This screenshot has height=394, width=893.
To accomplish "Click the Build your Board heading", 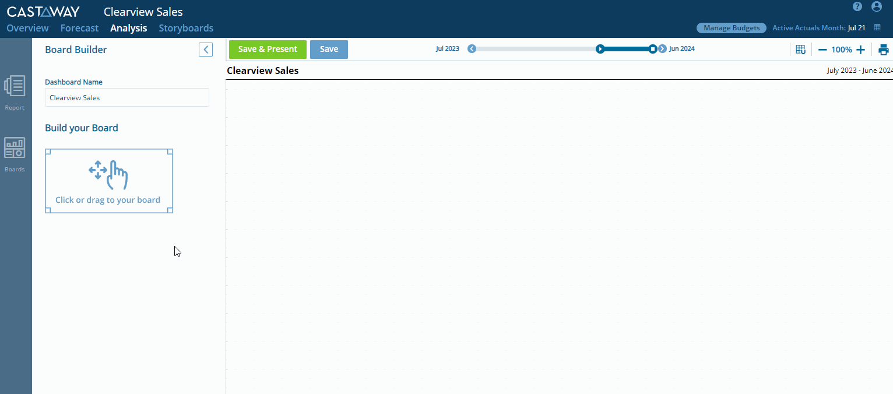I will click(x=82, y=128).
